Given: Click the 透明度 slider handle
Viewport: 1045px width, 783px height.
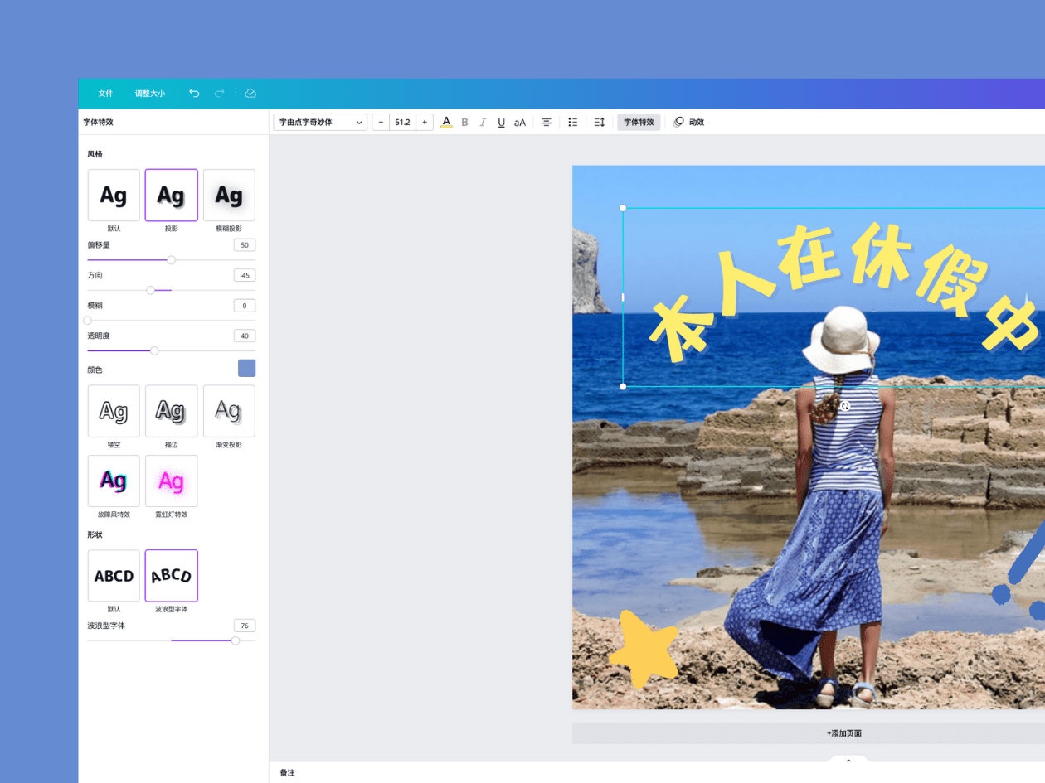Looking at the screenshot, I should (154, 350).
